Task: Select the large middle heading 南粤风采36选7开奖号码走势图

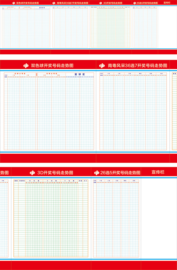Action: pyautogui.click(x=138, y=66)
